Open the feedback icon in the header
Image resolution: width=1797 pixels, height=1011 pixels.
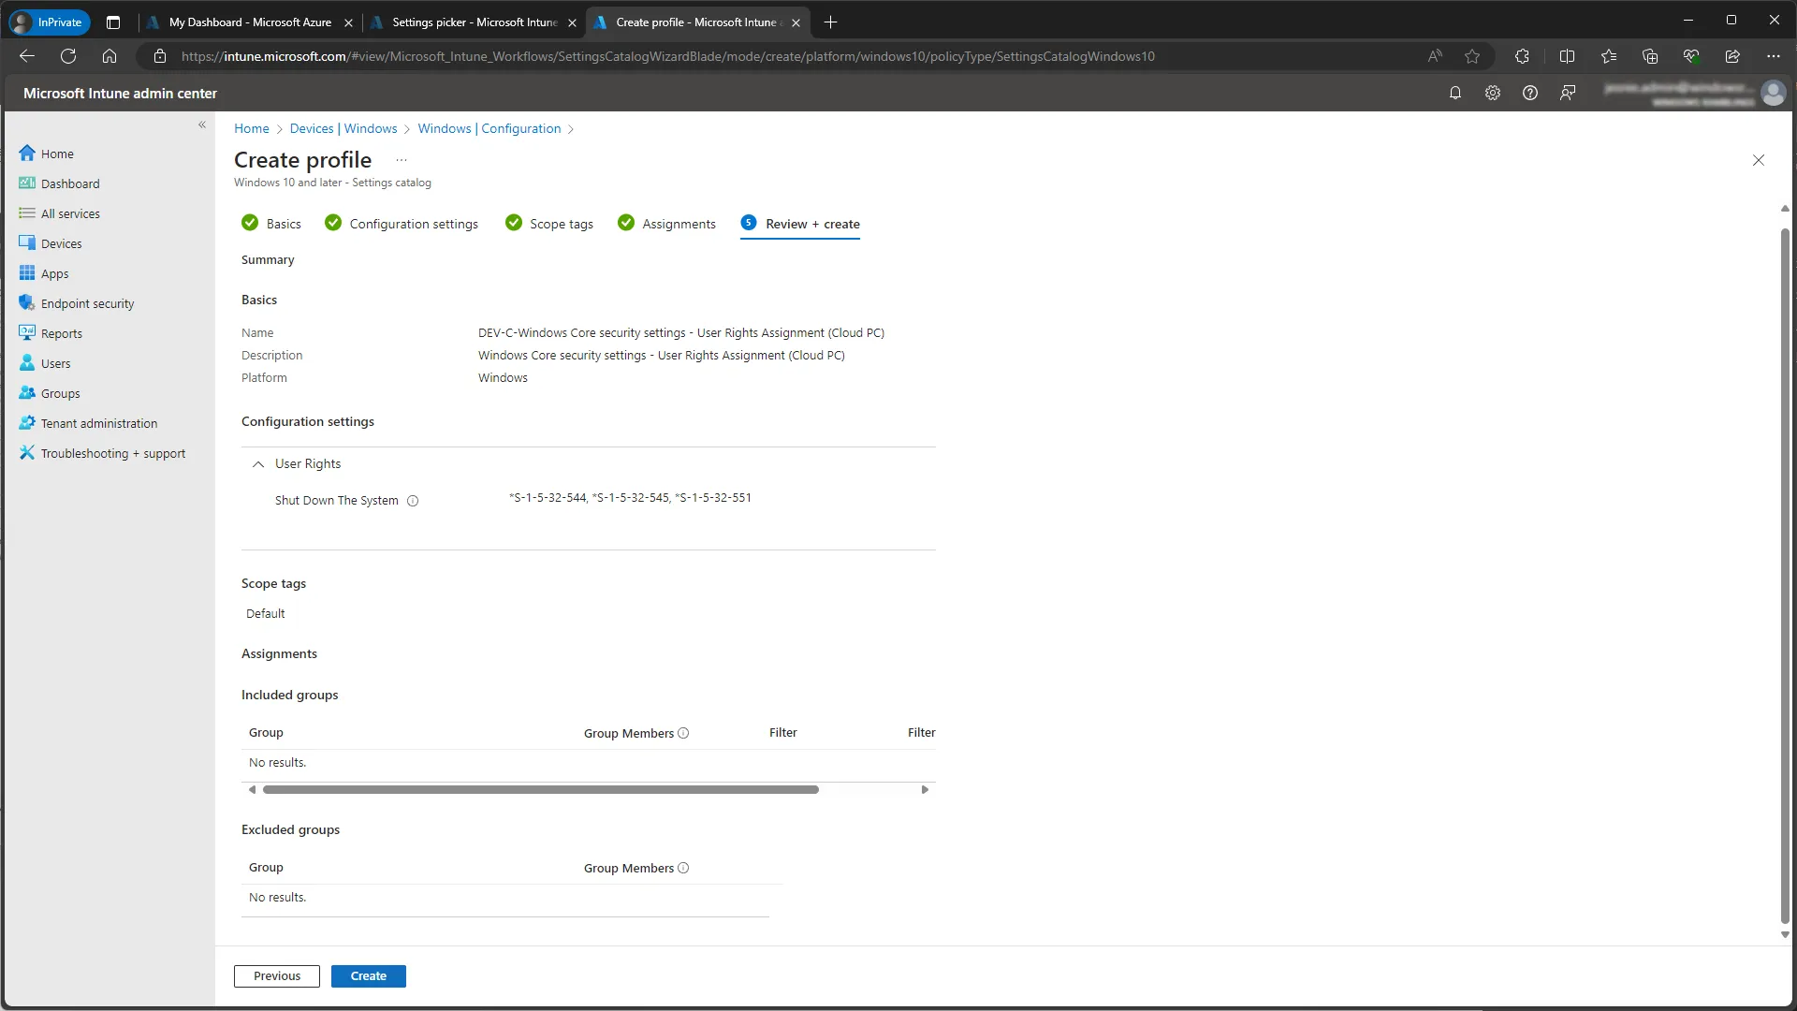point(1568,93)
